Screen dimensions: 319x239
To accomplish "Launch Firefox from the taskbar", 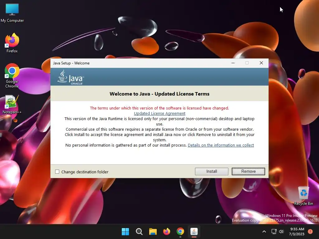I will [167, 232].
